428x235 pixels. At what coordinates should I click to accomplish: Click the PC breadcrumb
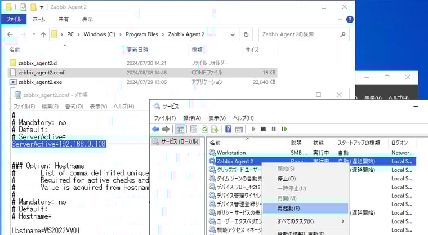pos(70,34)
